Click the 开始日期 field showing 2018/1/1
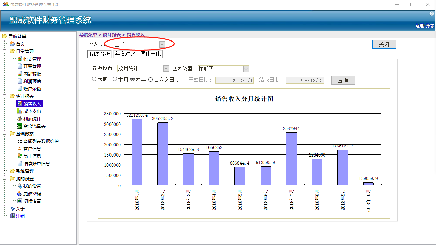The height and width of the screenshot is (245, 436). 234,80
